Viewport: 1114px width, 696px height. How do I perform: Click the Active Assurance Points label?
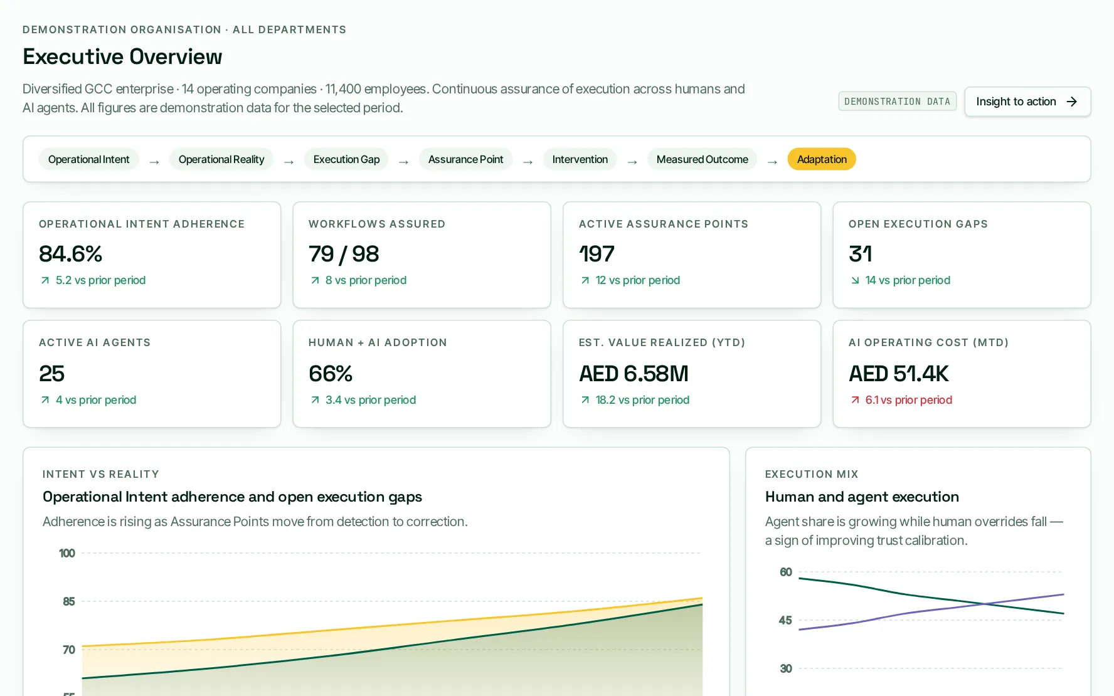[x=664, y=224]
